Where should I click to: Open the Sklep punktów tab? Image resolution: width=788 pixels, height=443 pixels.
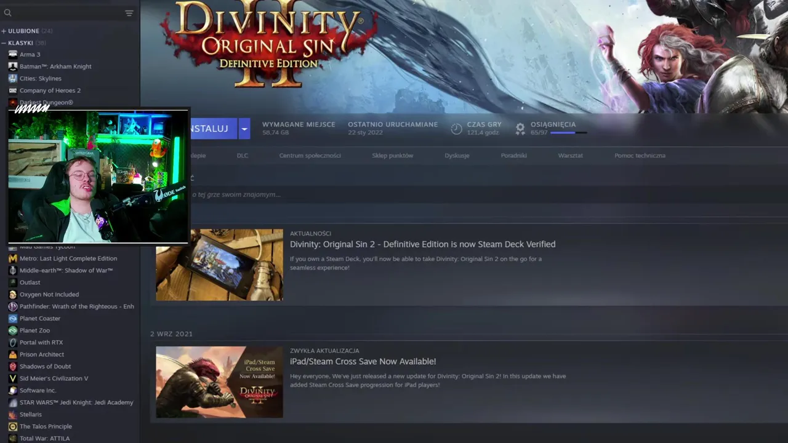(393, 156)
